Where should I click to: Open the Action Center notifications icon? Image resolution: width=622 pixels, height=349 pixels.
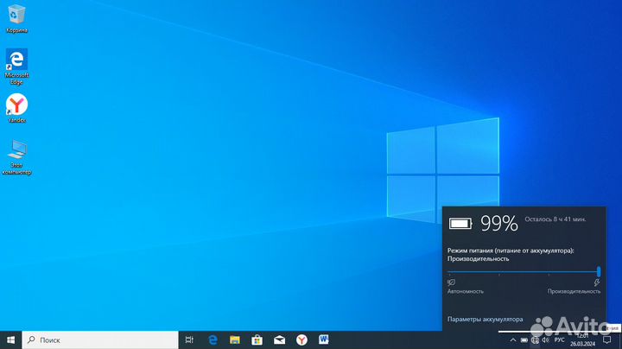(607, 340)
